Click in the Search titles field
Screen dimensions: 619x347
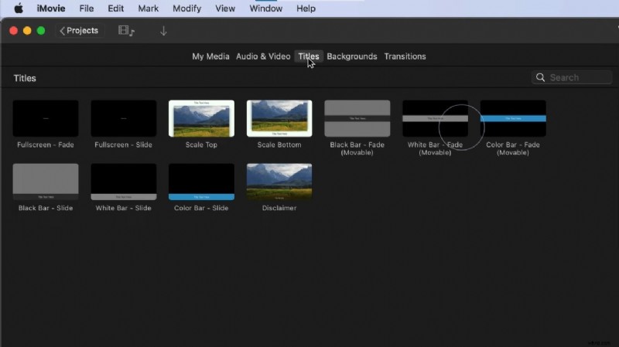coord(576,77)
